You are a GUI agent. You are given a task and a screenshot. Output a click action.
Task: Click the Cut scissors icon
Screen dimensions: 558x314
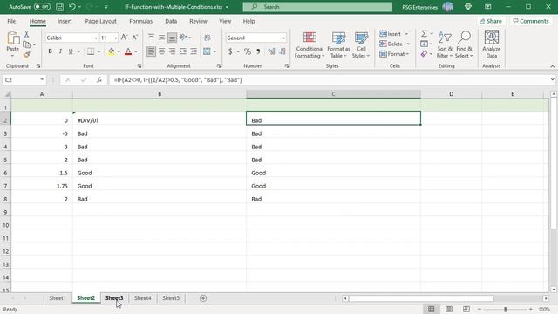pos(26,35)
